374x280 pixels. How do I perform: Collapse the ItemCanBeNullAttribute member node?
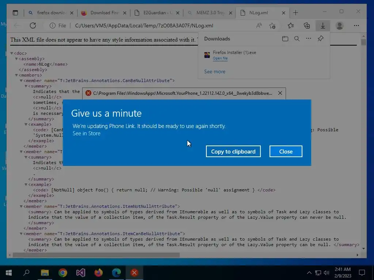21,234
